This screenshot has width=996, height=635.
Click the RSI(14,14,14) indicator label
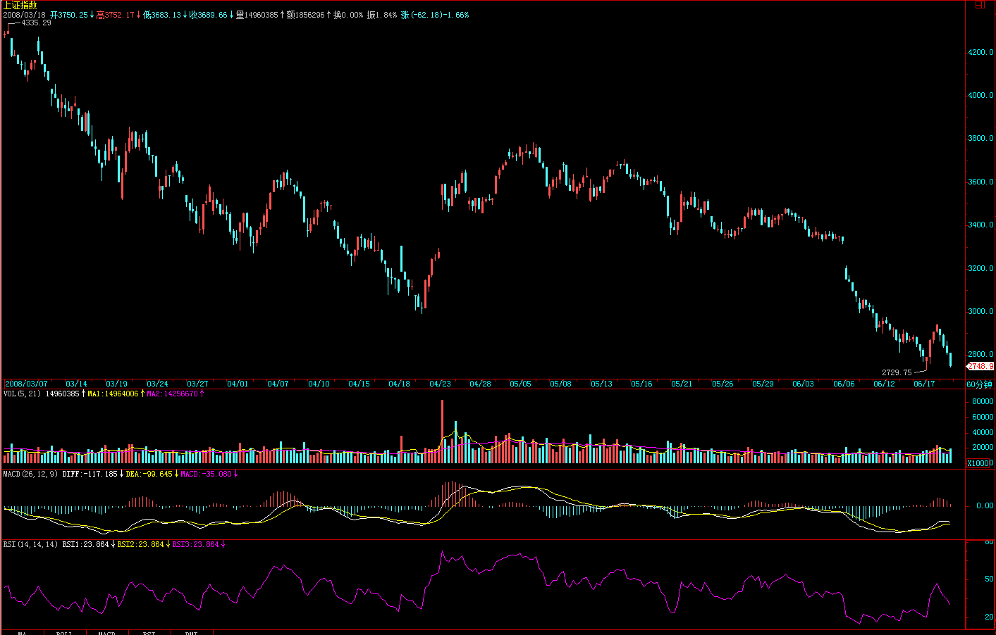[x=30, y=545]
